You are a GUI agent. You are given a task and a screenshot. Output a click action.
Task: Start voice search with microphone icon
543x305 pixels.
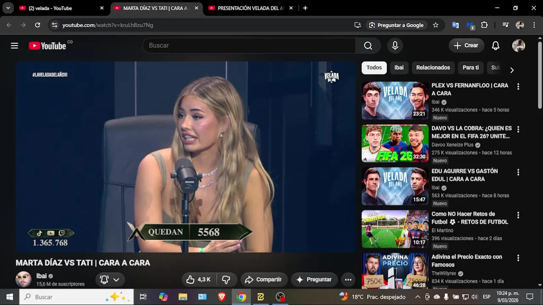point(395,45)
